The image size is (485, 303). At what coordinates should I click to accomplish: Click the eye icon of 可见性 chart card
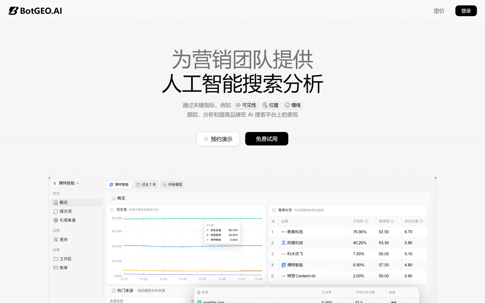pos(112,210)
